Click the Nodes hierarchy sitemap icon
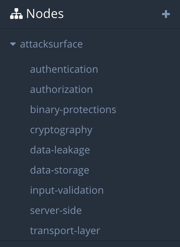 (x=16, y=14)
